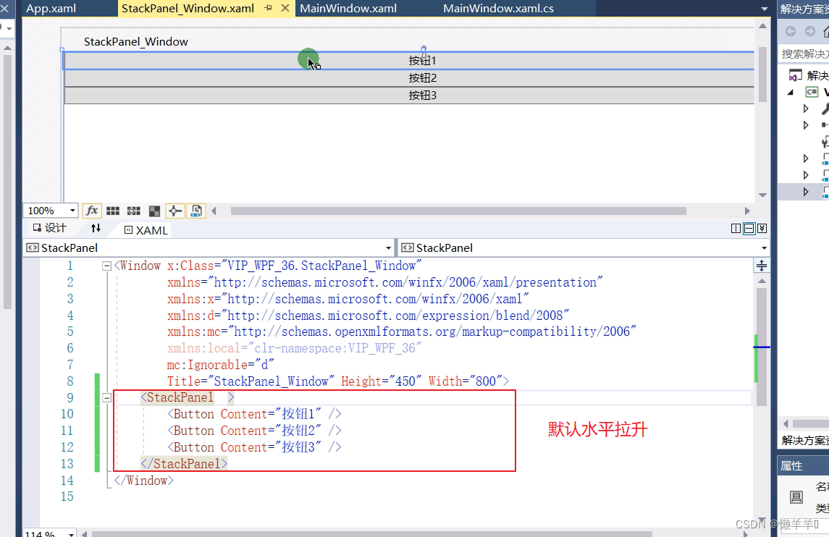Click the code editor vertical scrollbar thumb
The height and width of the screenshot is (537, 829).
point(762,347)
